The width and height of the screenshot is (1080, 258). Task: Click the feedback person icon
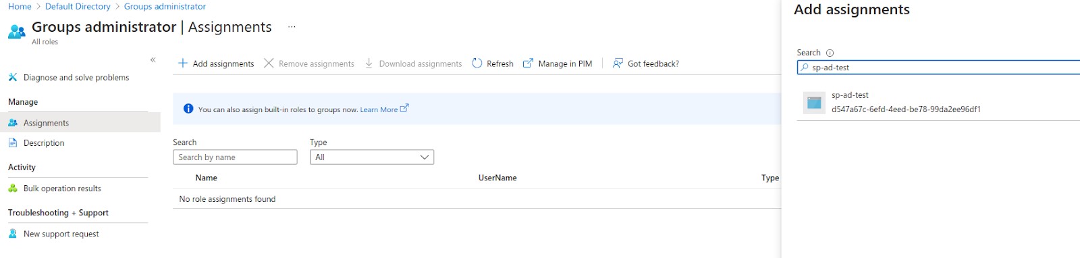click(618, 63)
